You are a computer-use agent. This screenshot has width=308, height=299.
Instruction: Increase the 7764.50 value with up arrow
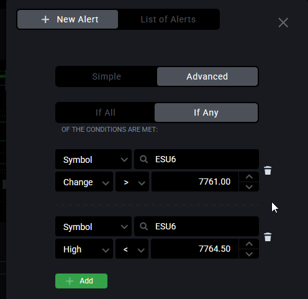(249, 244)
